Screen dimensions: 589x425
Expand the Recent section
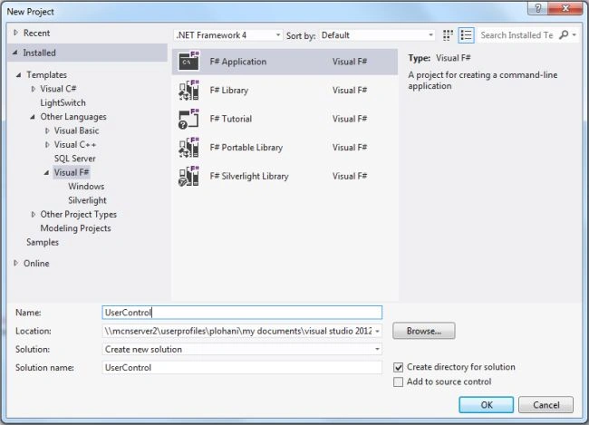pyautogui.click(x=15, y=33)
